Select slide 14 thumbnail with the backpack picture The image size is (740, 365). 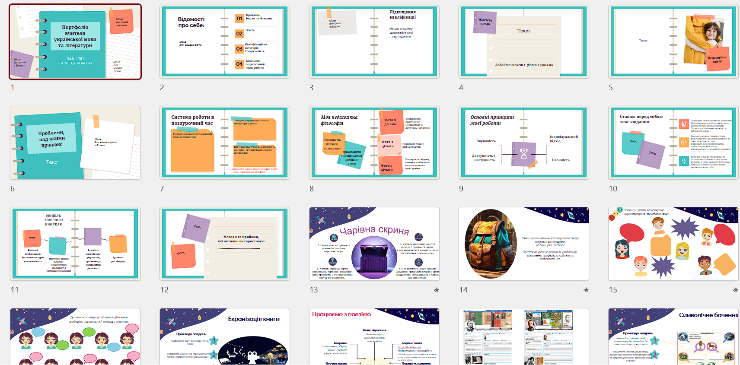[x=524, y=244]
